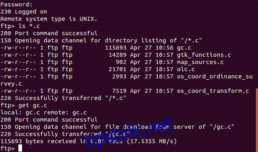Click the map_sources.c filename in listing
The width and height of the screenshot is (258, 152).
pos(200,62)
